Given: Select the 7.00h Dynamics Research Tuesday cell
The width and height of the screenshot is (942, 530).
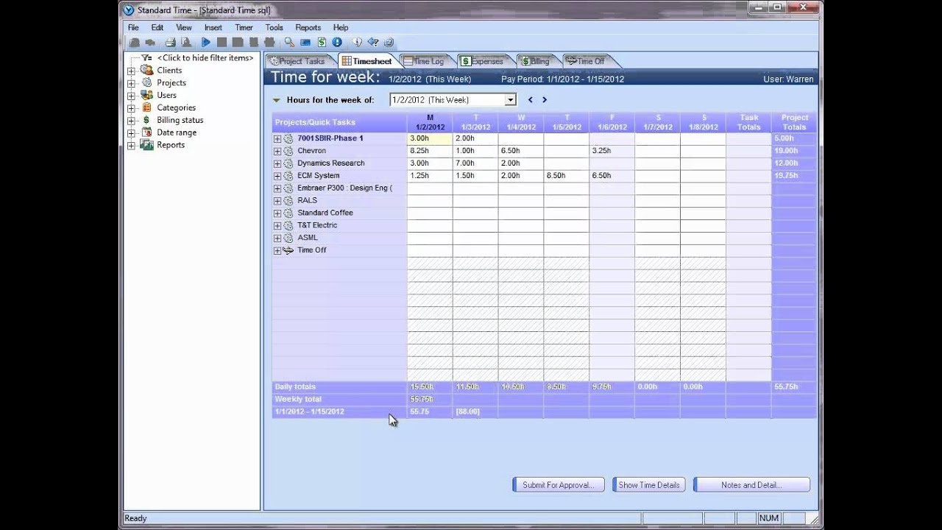Looking at the screenshot, I should (475, 163).
